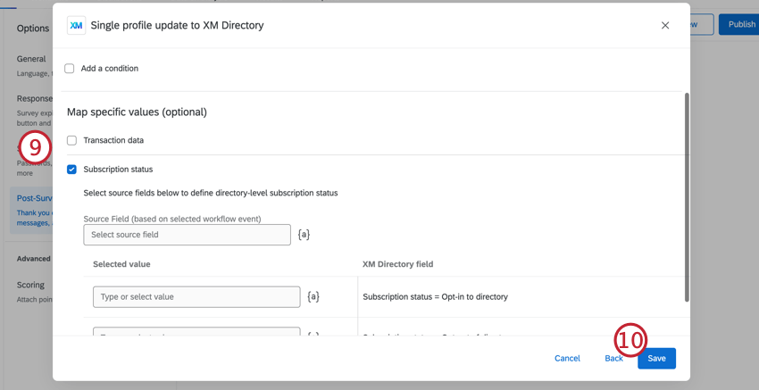
Task: Close the XM Directory dialog
Action: pos(665,26)
